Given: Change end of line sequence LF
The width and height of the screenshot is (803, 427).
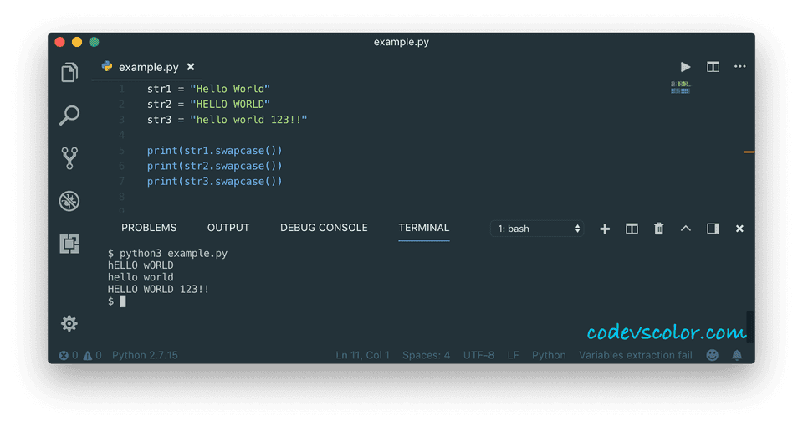Looking at the screenshot, I should pos(513,355).
